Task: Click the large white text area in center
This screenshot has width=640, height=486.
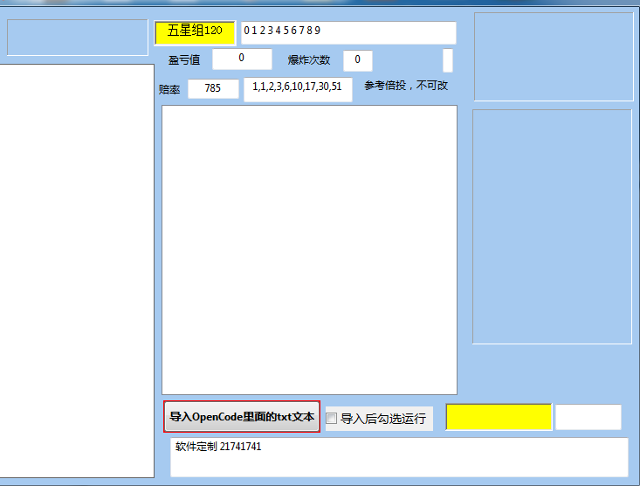Action: [x=309, y=250]
